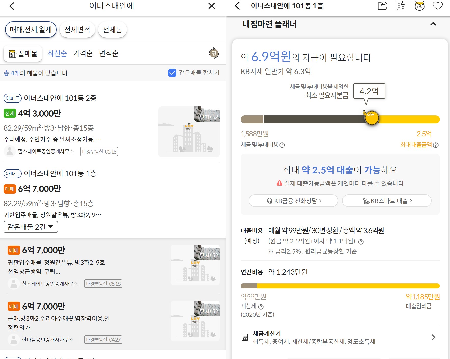Open 이너스내안에 101동 1층 listing title
This screenshot has height=359, width=450.
pos(60,173)
